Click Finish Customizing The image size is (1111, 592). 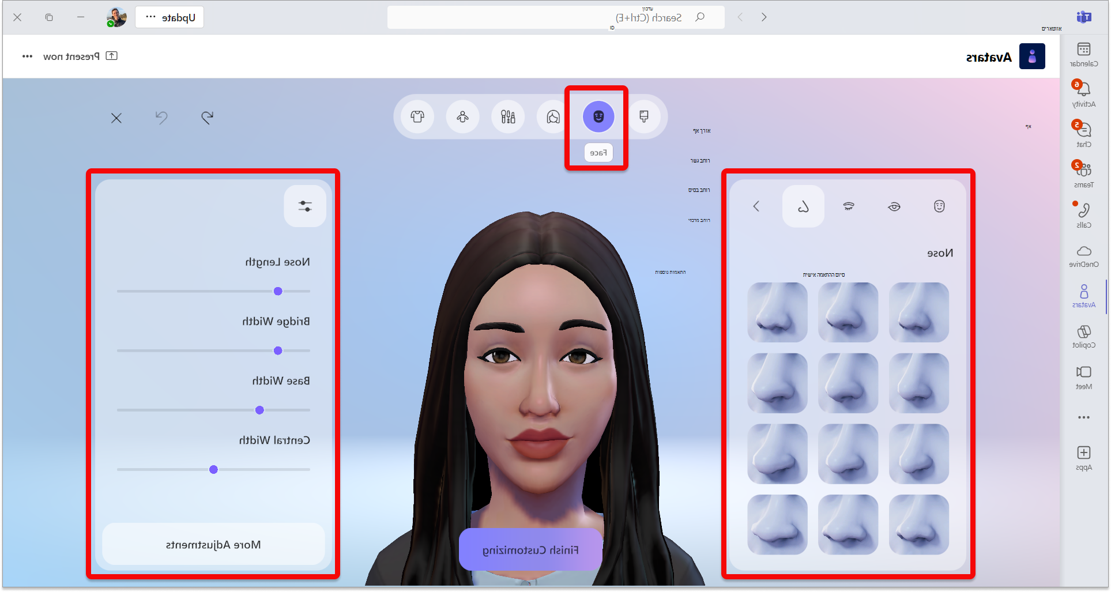click(530, 550)
